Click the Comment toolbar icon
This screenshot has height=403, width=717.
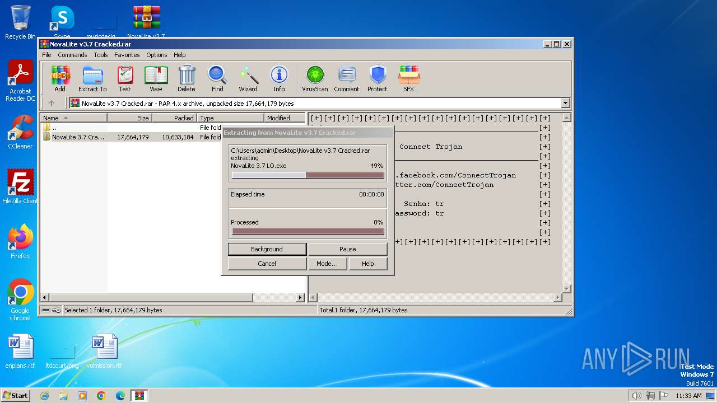pos(347,78)
